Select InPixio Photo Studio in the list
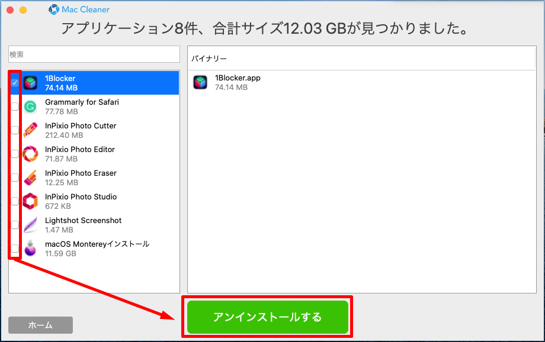545x342 pixels. tap(81, 196)
